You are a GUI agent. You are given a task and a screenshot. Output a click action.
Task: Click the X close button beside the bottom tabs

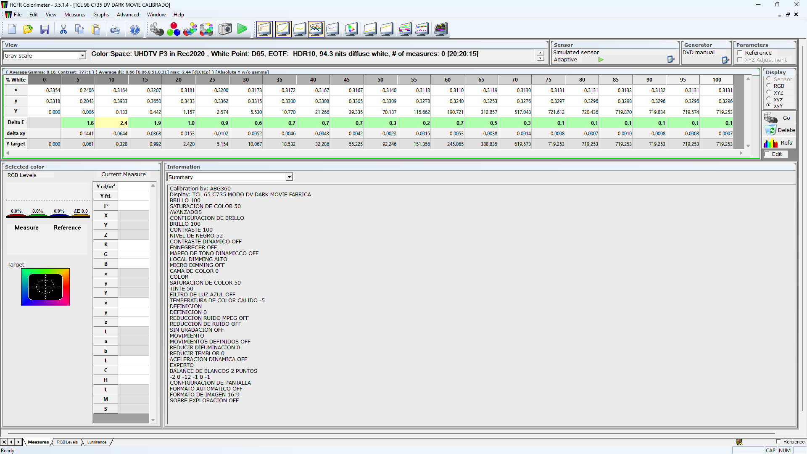[x=4, y=442]
